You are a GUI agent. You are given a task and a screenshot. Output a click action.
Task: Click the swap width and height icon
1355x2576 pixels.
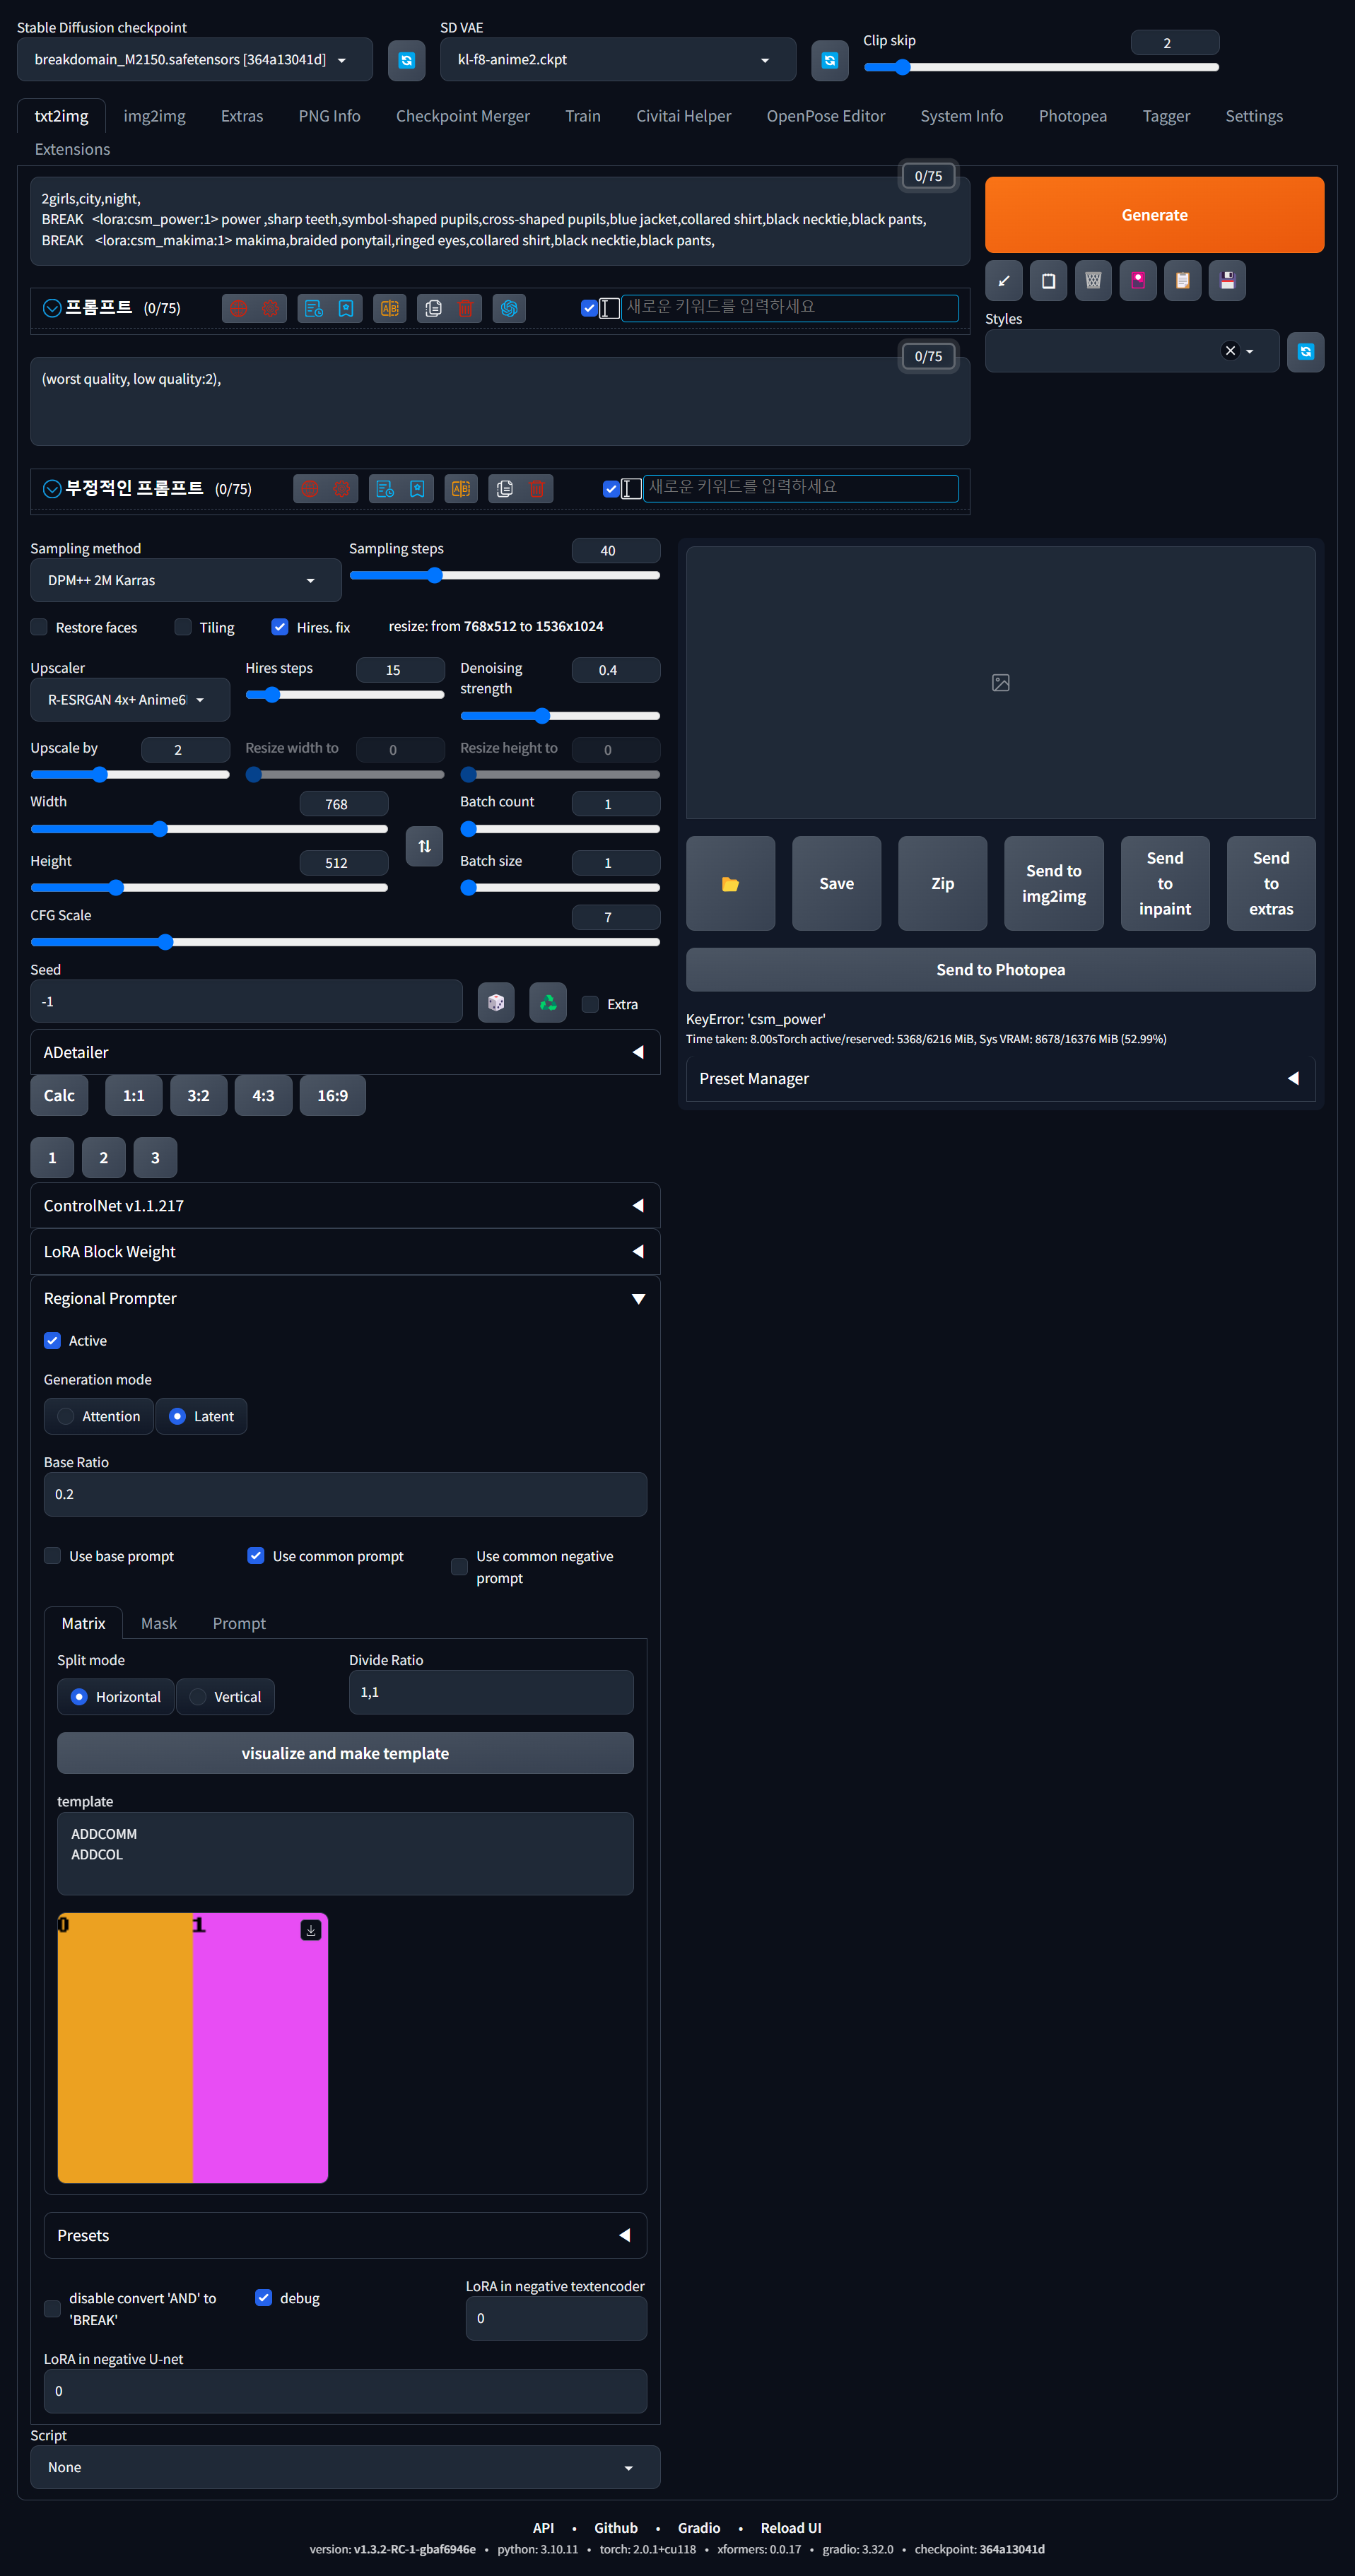point(424,846)
